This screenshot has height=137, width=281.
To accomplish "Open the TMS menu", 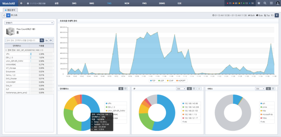I will click(x=109, y=3).
